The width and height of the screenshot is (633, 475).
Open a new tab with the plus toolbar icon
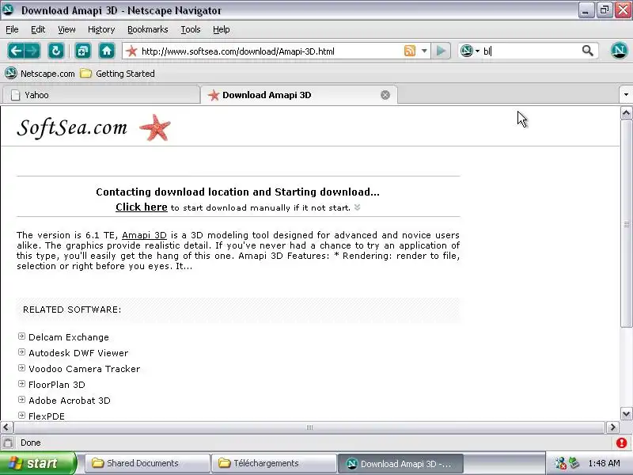coord(83,51)
